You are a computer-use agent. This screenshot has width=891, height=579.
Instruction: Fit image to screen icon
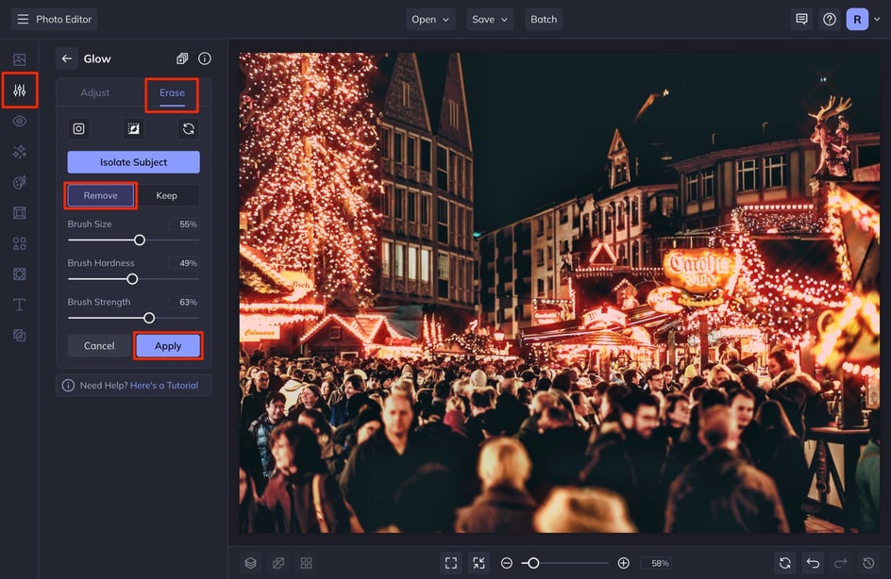point(451,563)
